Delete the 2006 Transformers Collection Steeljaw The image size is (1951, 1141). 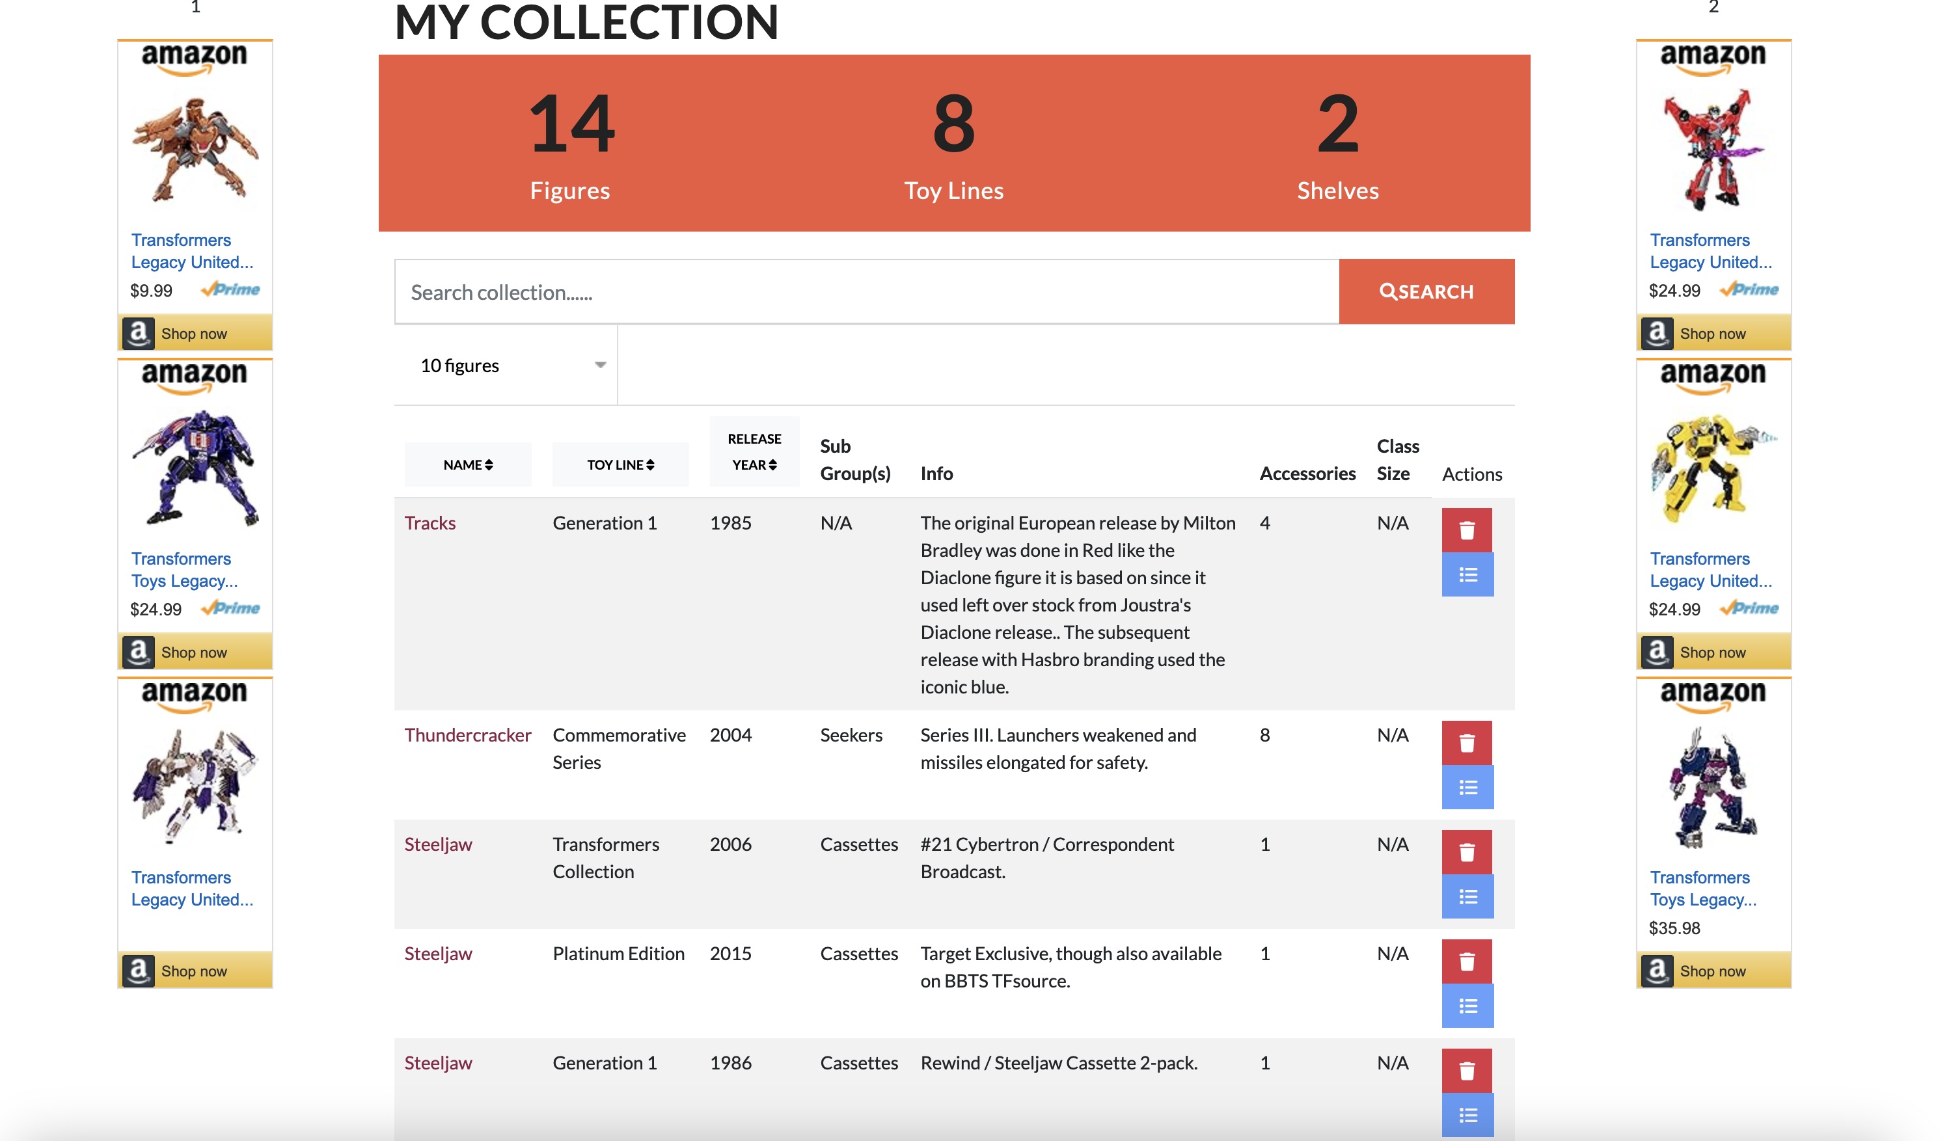[1466, 852]
